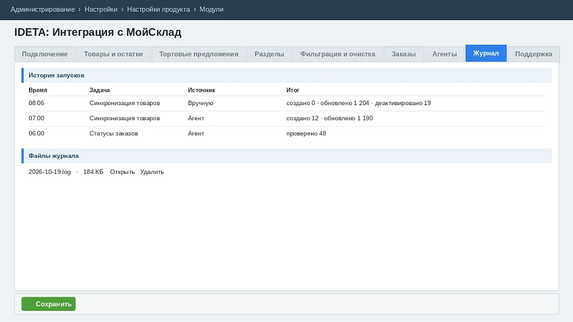573x322 pixels.
Task: Go to Фильтрация и очистка tab
Action: pyautogui.click(x=337, y=54)
